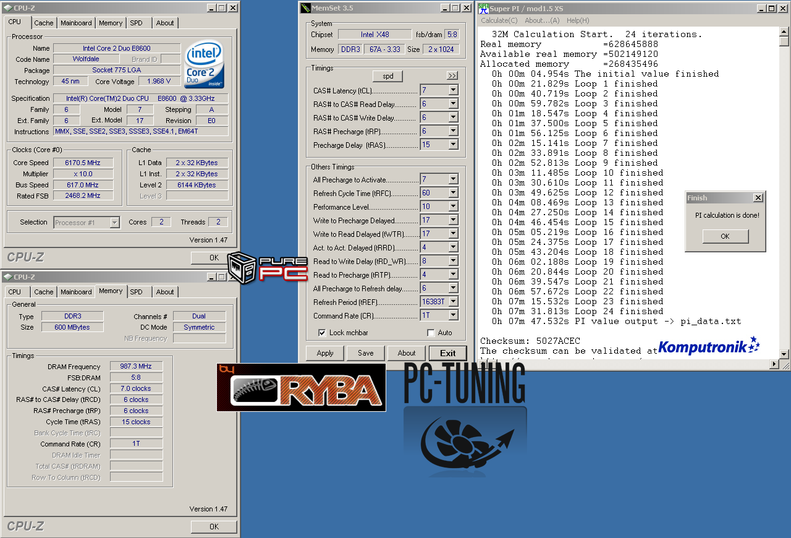Open Act. to Act. Delayed (tRRD) dropdown
Viewport: 791px width, 538px height.
pos(454,247)
